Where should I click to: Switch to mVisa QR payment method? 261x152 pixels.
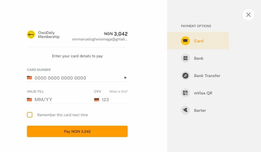click(203, 93)
